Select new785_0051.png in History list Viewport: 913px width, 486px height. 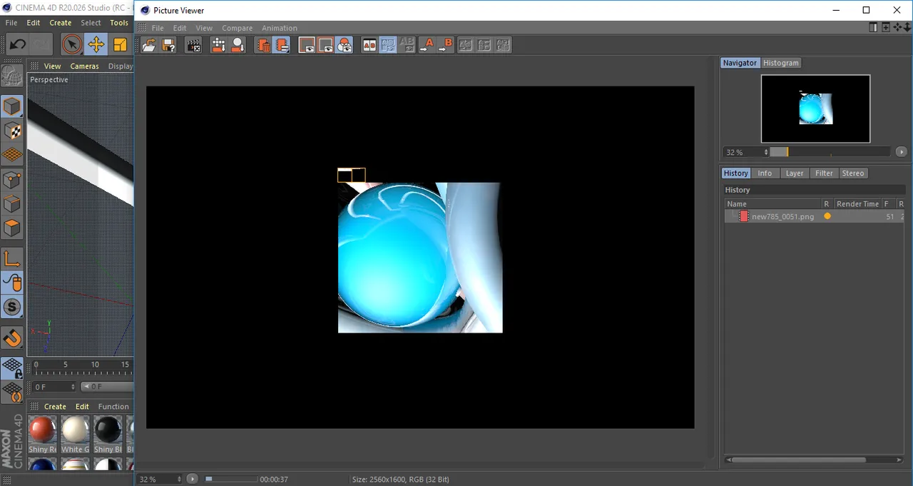[782, 216]
